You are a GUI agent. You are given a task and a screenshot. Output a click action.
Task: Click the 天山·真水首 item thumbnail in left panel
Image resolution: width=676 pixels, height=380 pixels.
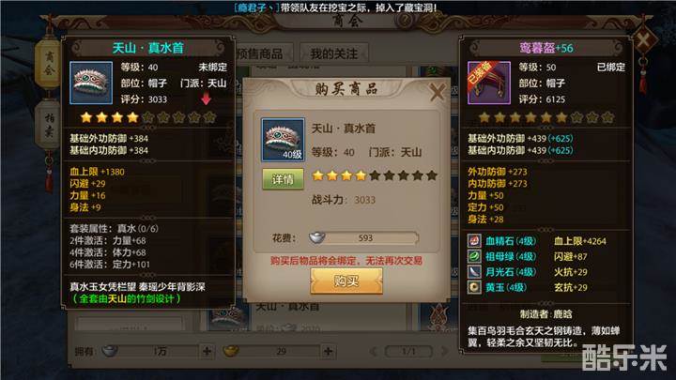pos(91,83)
